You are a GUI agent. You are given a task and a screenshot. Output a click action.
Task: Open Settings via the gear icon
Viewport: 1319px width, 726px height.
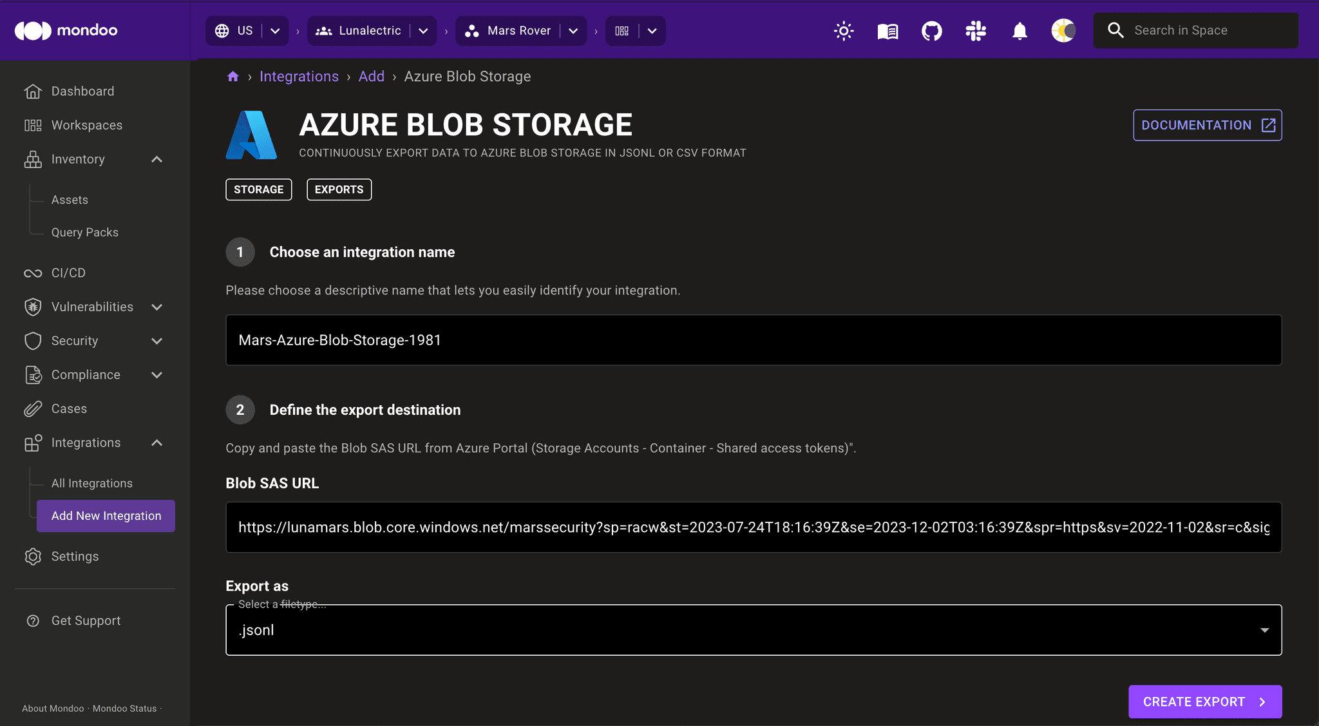click(33, 556)
